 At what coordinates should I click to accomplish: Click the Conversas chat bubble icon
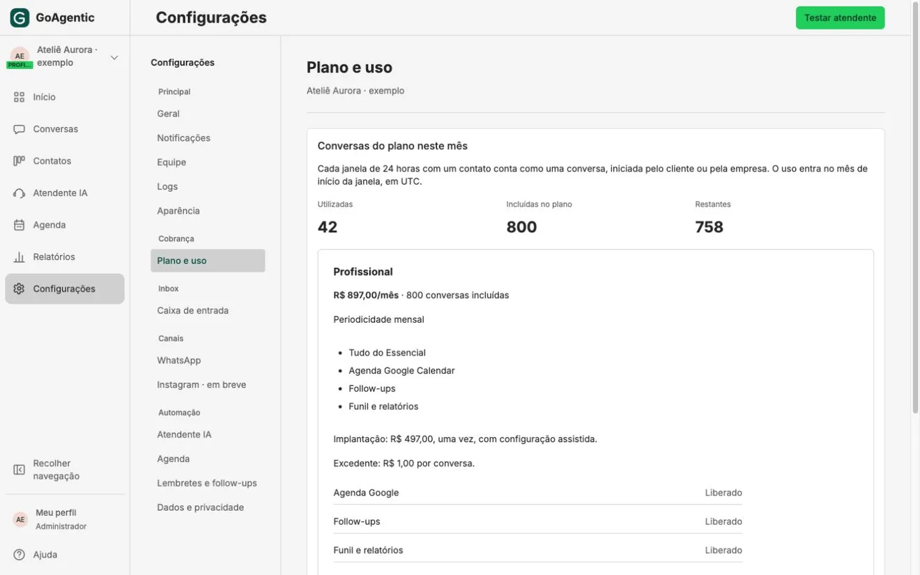point(19,129)
